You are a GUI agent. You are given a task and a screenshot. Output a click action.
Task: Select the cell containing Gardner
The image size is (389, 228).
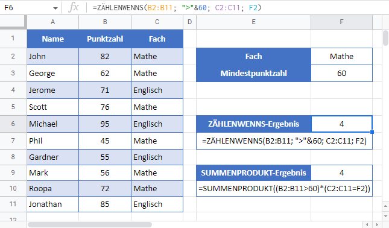(53, 157)
